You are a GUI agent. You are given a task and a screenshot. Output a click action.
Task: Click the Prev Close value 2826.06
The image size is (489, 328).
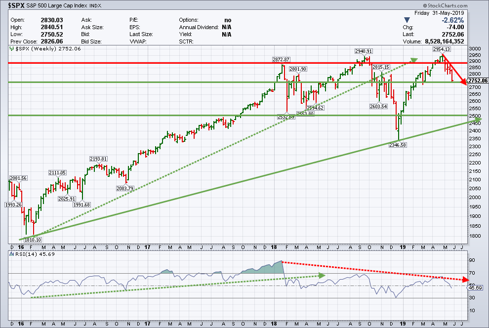(52, 41)
